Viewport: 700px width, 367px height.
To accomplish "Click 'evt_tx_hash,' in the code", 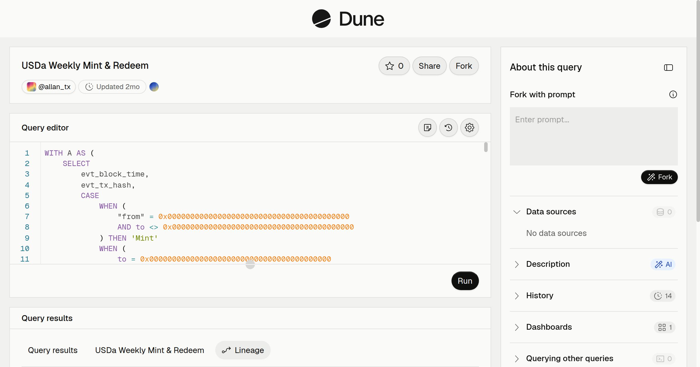I will pos(108,185).
